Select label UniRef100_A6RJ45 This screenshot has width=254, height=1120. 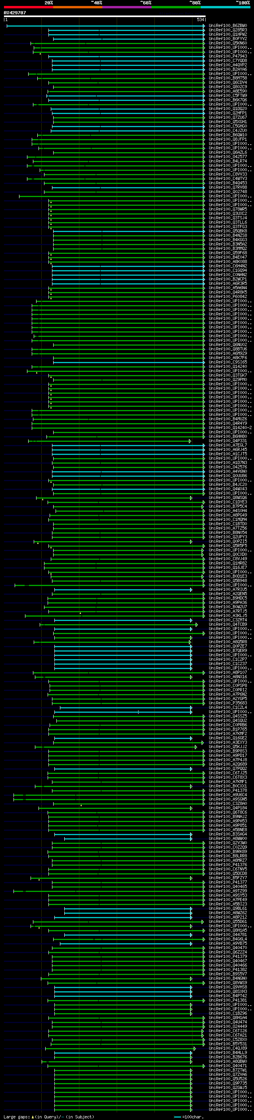(228, 450)
